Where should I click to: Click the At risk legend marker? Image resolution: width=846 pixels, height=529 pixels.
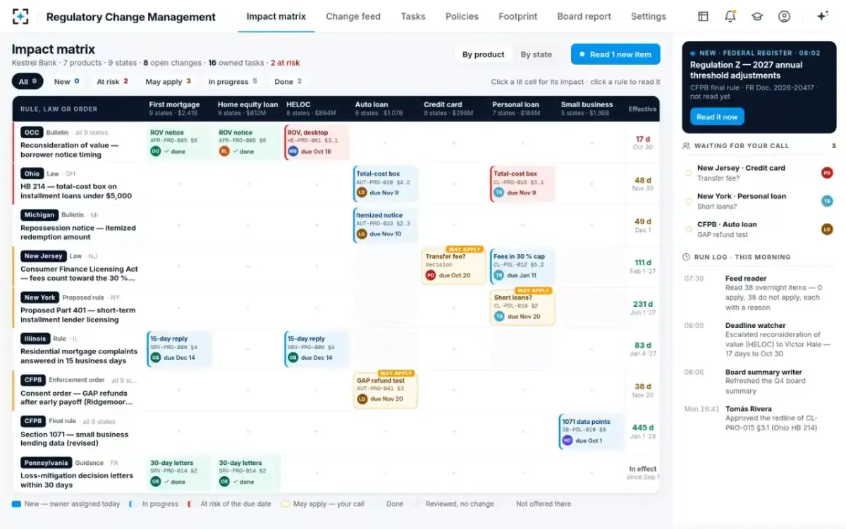190,504
